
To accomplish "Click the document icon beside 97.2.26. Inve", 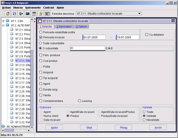I will 12,96.
